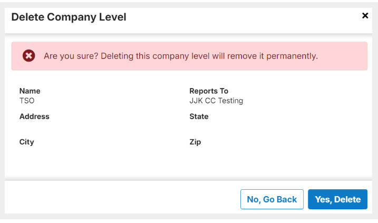Image resolution: width=378 pixels, height=223 pixels.
Task: Click the 'Are you sure?' warning message
Action: pos(181,56)
